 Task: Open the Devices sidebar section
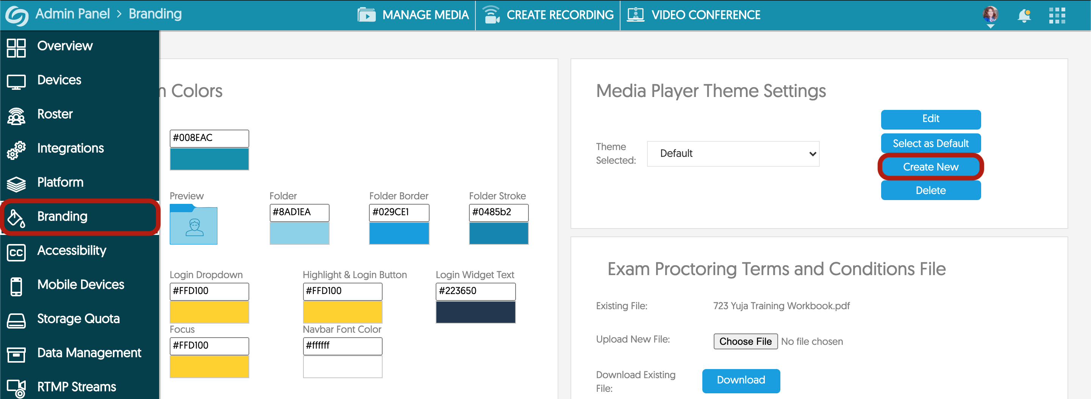pyautogui.click(x=59, y=80)
